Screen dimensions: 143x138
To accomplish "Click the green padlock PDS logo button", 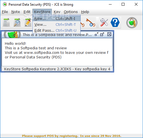I will [x=132, y=23].
